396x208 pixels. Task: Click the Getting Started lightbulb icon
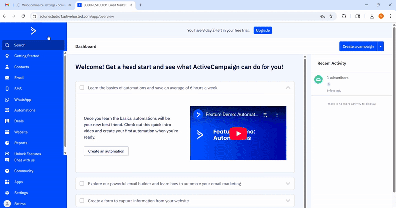pos(7,56)
